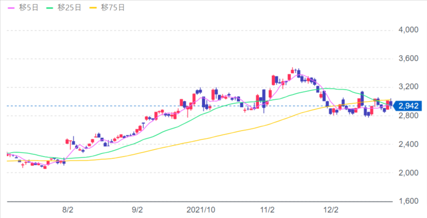The image size is (427, 218).
Task: Click the current price tag 2,942
Action: pyautogui.click(x=408, y=106)
